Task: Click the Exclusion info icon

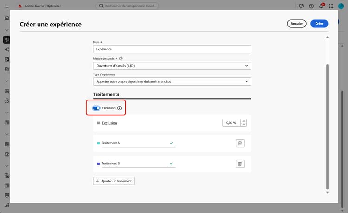Action: tap(119, 108)
